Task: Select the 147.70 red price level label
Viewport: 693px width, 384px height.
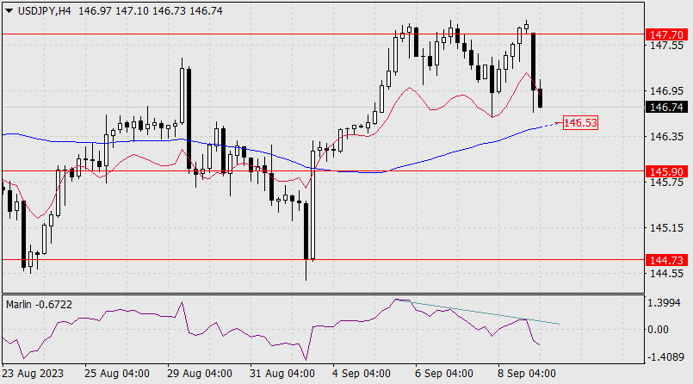Action: point(666,34)
